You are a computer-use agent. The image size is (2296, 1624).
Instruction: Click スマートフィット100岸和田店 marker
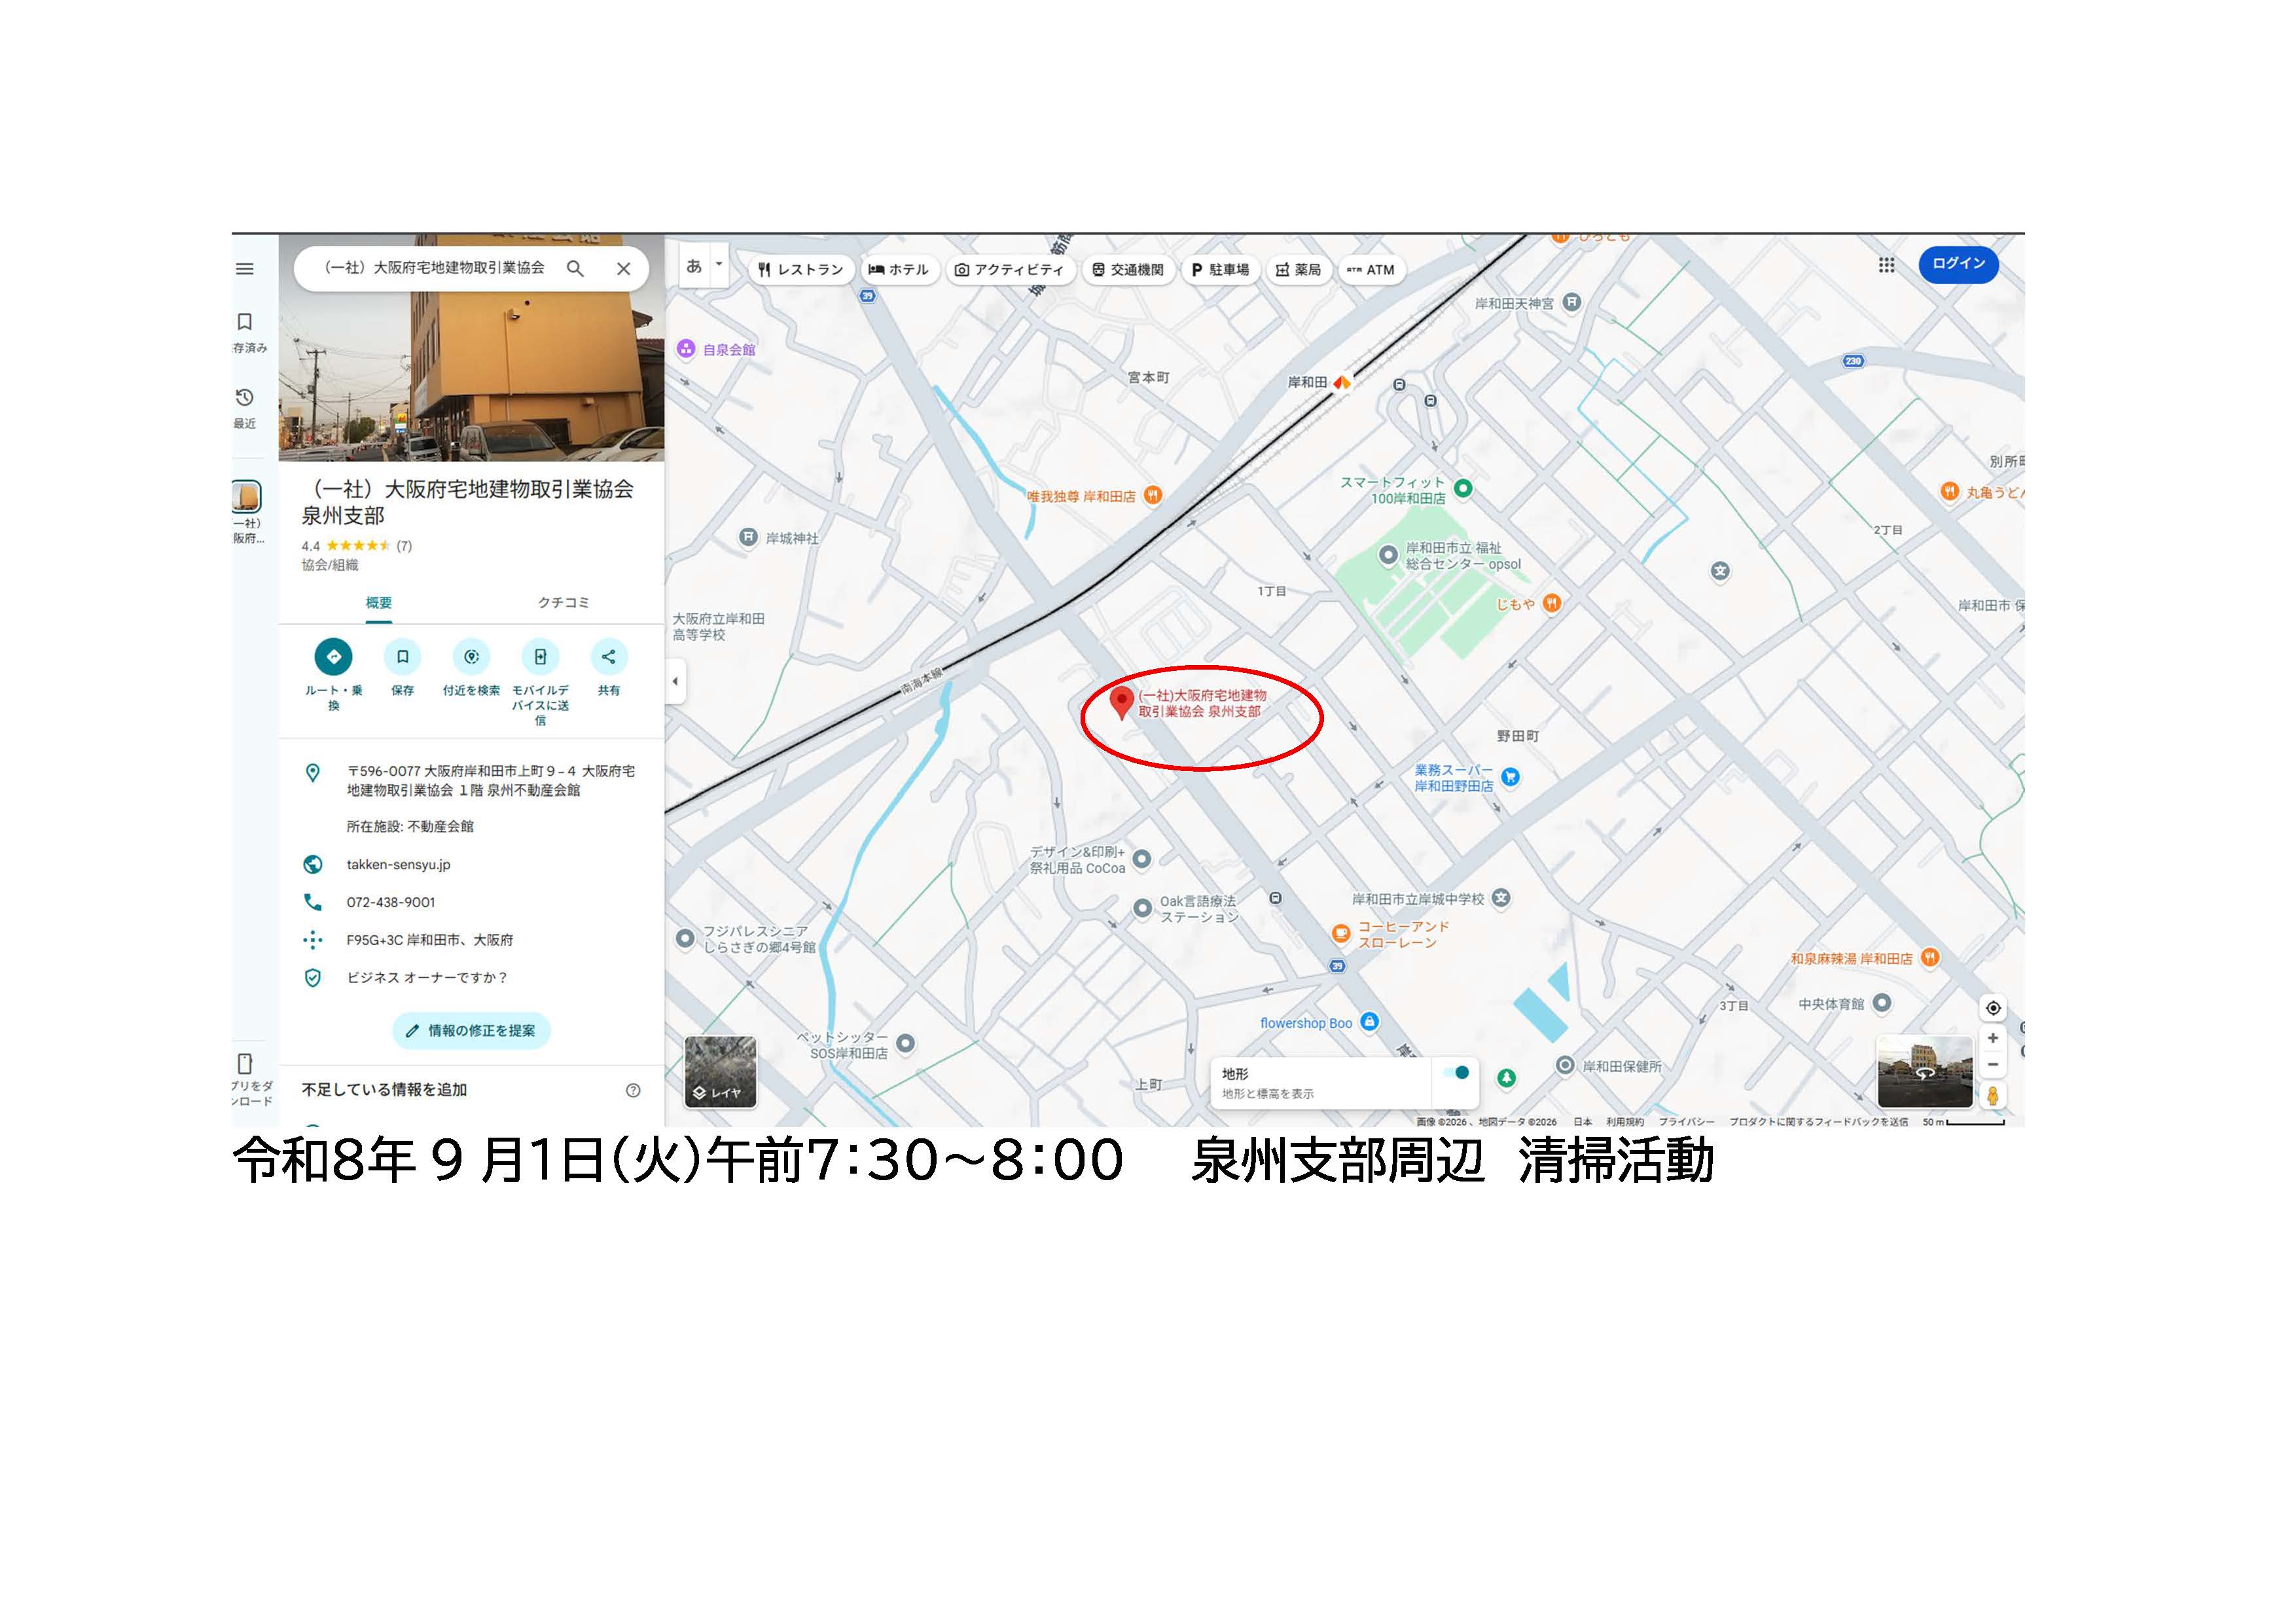pos(1463,489)
